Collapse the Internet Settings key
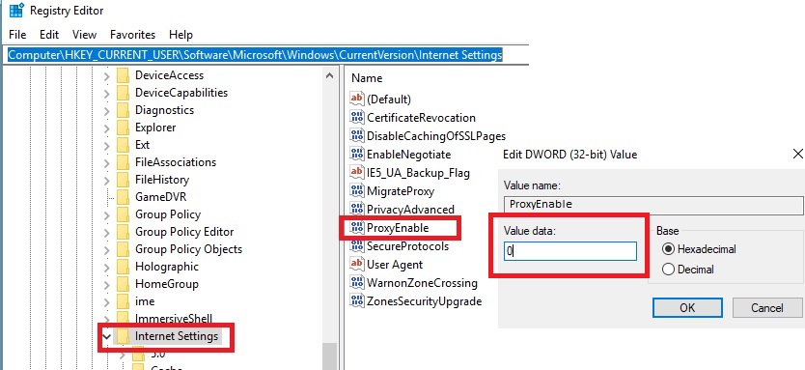The width and height of the screenshot is (805, 370). [107, 337]
